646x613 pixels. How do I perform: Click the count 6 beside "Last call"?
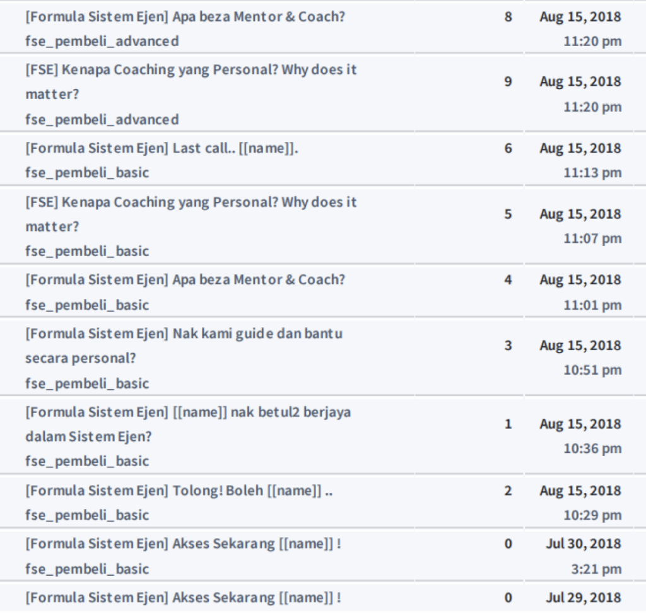coord(508,149)
